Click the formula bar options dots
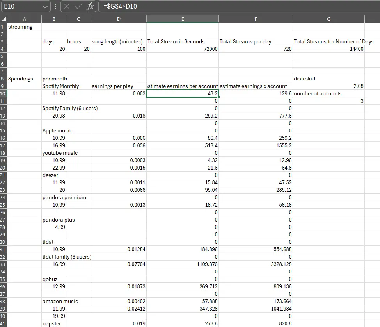This screenshot has height=327, width=380. (x=55, y=6)
